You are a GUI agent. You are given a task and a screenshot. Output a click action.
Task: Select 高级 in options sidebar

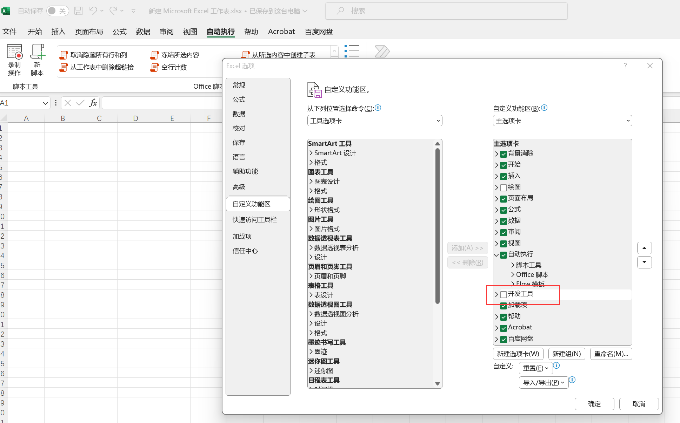tap(258, 187)
